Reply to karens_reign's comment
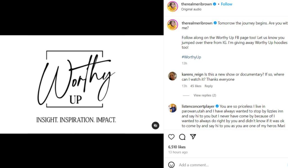288x168 pixels. pyautogui.click(x=208, y=86)
